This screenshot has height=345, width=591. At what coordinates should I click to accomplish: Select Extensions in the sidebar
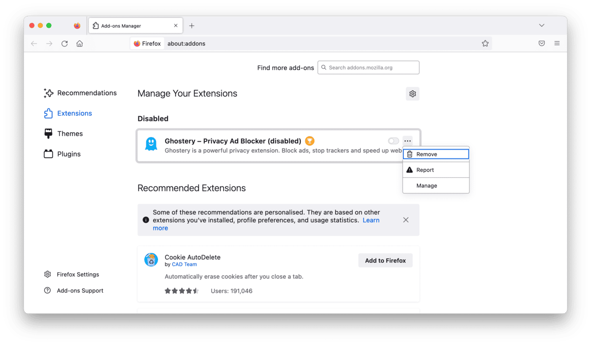tap(68, 113)
